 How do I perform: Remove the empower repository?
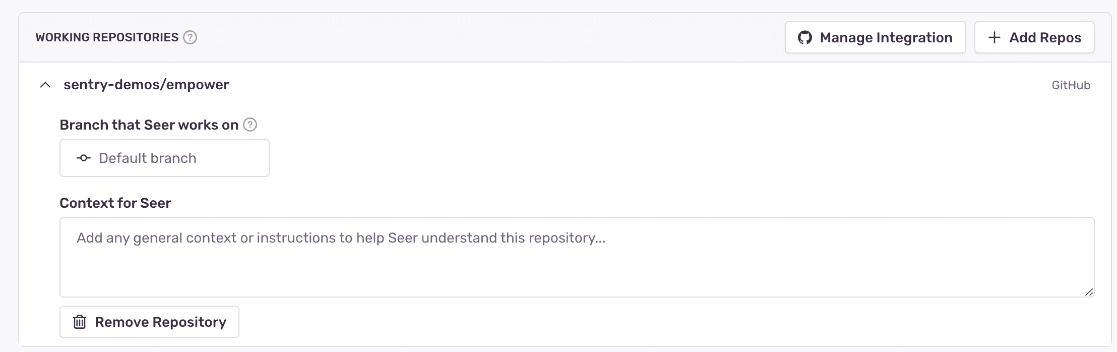tap(149, 321)
